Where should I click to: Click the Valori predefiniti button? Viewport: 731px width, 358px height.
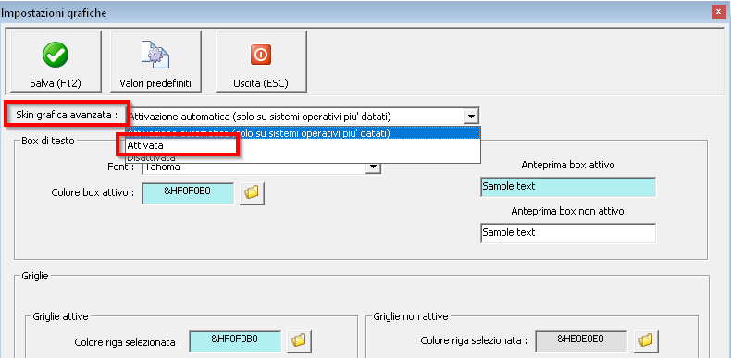[155, 61]
